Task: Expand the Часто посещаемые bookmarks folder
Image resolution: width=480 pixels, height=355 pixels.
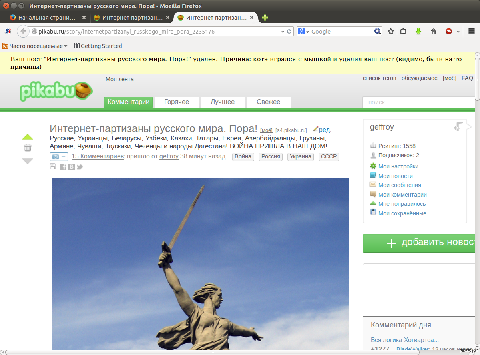Action: click(x=35, y=46)
